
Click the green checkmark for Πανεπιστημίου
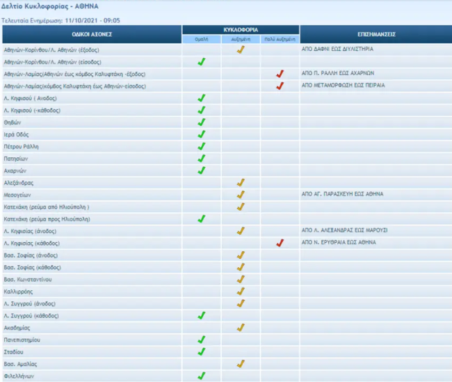201,340
